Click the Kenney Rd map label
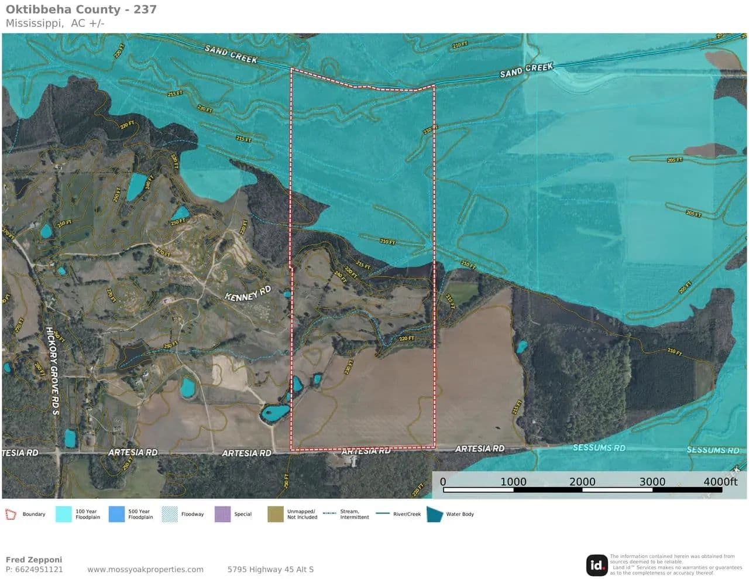 (x=248, y=293)
